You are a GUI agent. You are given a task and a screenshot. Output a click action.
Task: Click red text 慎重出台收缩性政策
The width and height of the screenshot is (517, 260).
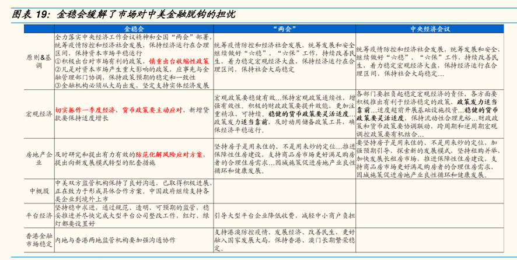coord(179,61)
